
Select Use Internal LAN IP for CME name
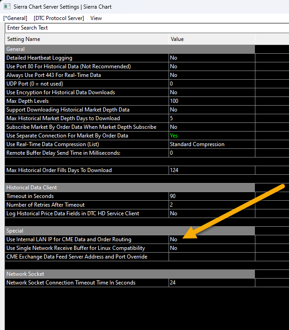tap(87, 239)
